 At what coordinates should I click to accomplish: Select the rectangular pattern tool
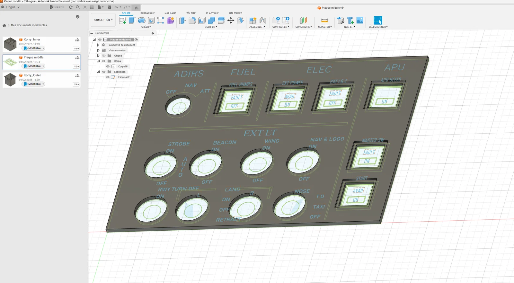(161, 21)
